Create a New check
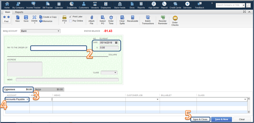 (18, 19)
